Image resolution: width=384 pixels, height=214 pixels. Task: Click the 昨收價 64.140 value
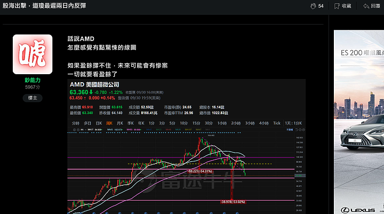point(117,113)
